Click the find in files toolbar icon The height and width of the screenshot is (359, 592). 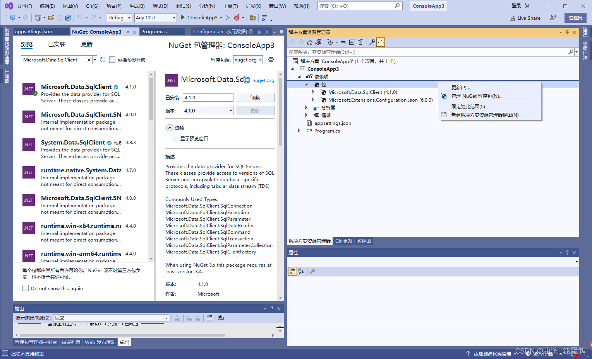tap(253, 18)
